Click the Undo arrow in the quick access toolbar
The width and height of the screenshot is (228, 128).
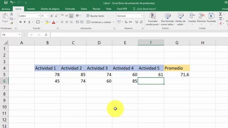coord(12,2)
